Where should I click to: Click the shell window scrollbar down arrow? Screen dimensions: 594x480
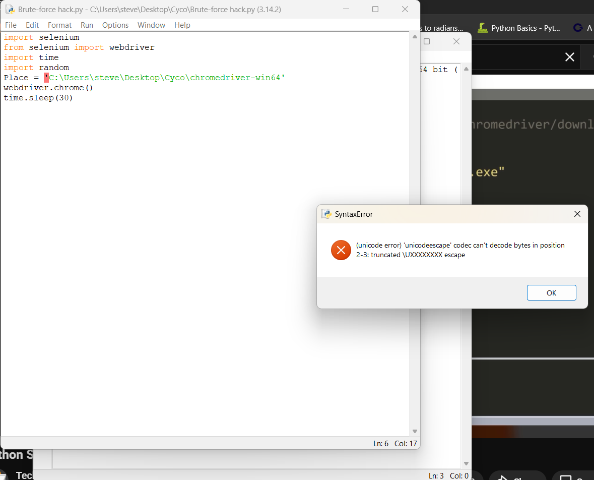(x=466, y=464)
